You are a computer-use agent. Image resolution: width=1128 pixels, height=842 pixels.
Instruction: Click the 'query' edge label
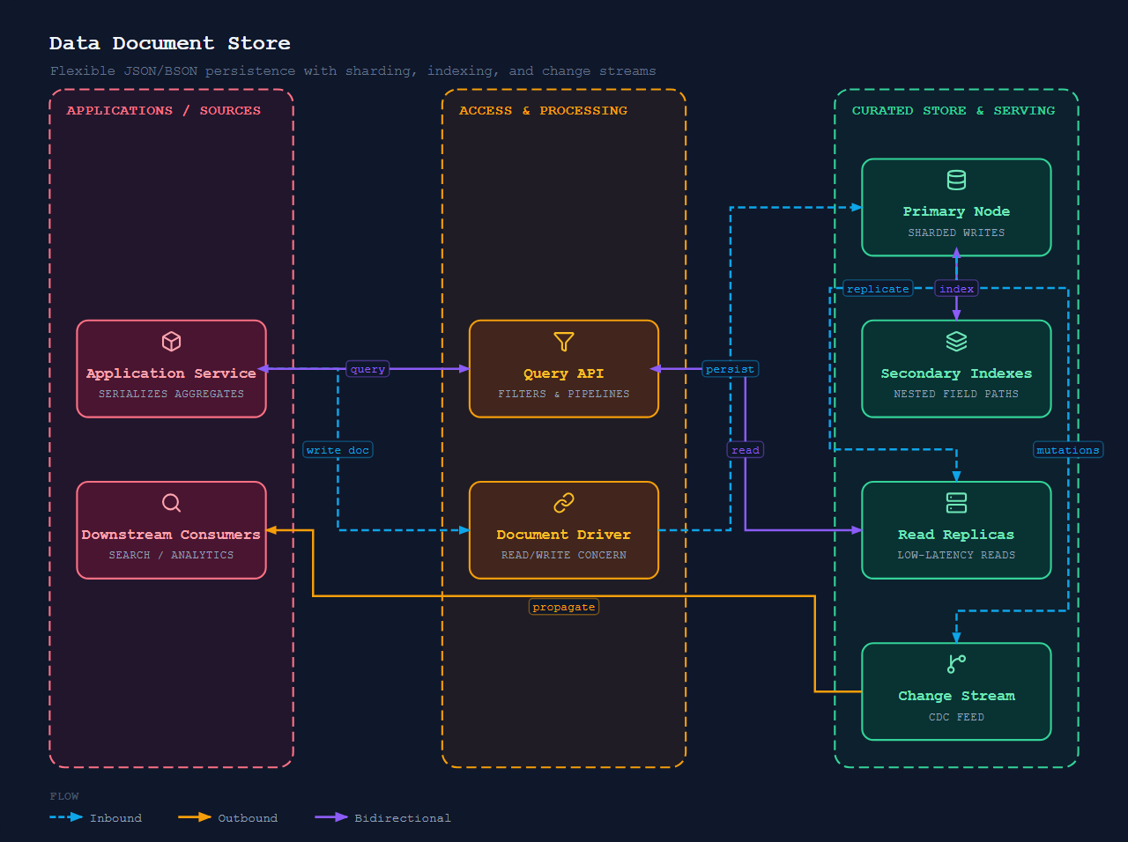point(367,369)
